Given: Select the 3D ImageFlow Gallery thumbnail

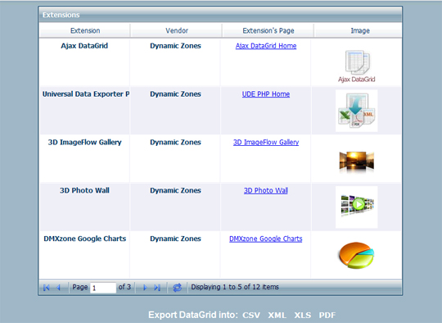Looking at the screenshot, I should click(x=357, y=161).
